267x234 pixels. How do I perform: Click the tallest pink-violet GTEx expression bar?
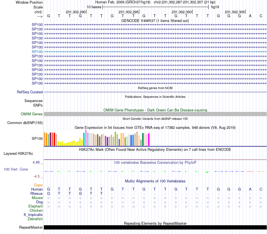(x=86, y=138)
